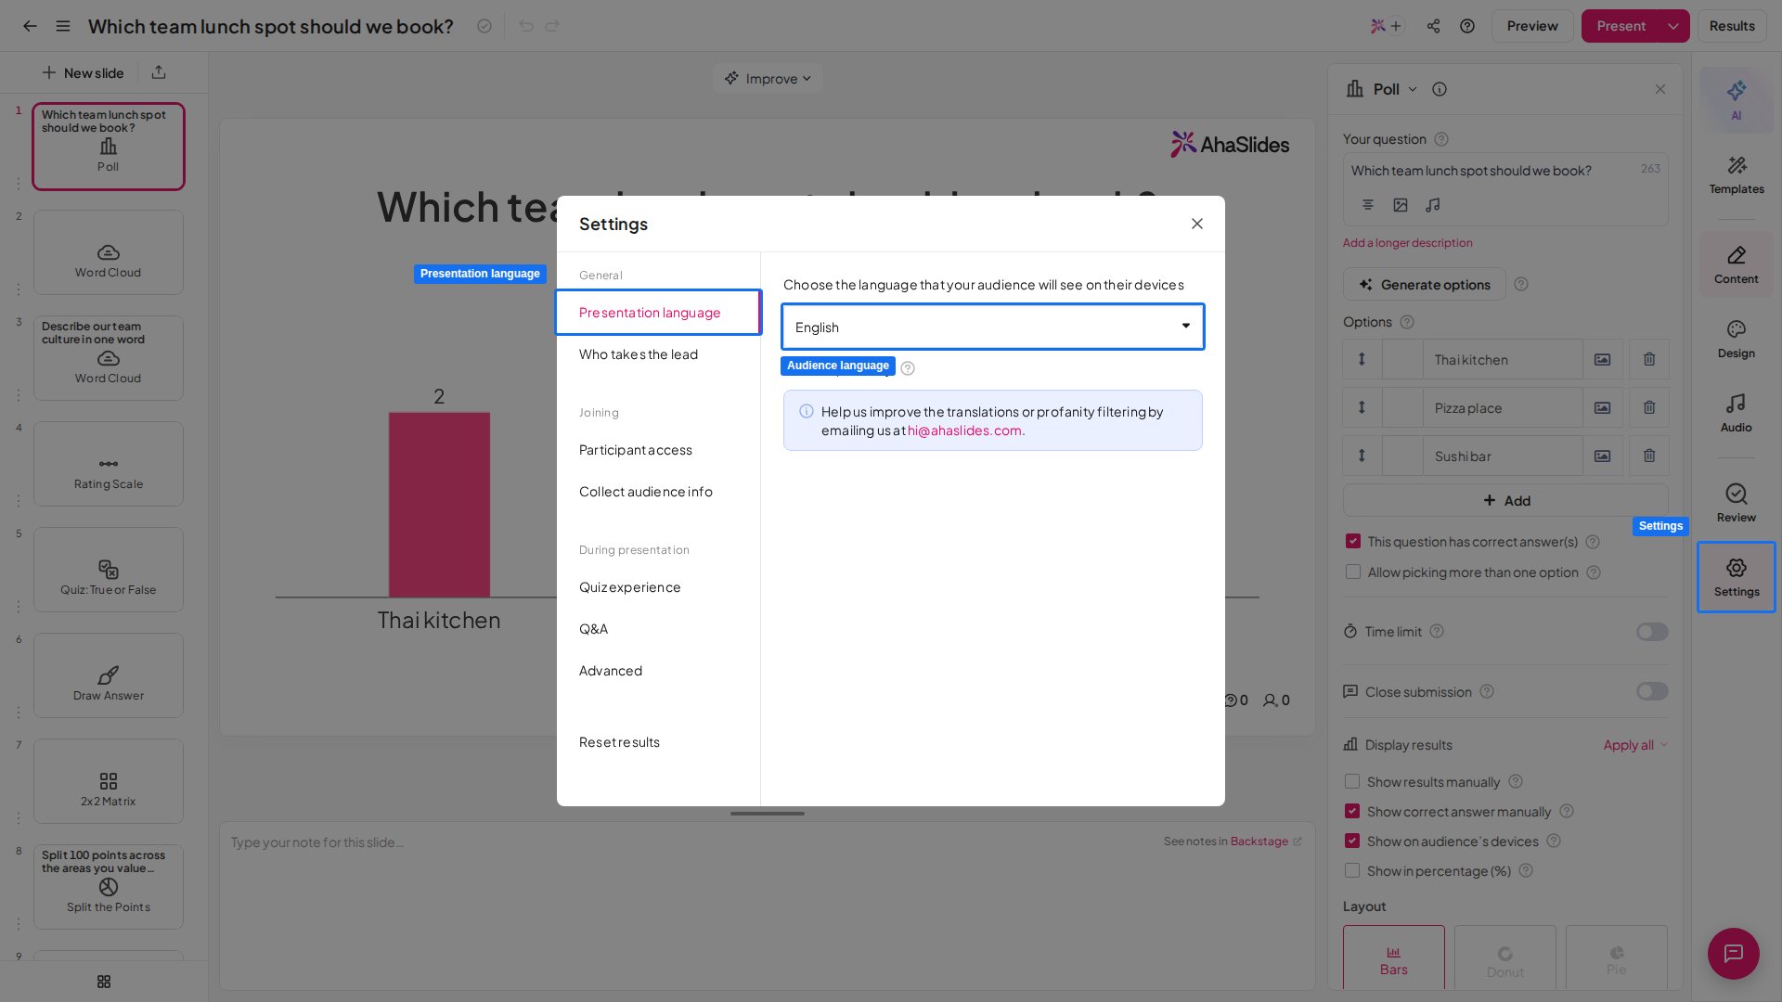This screenshot has width=1782, height=1002.
Task: Turn on the Close submission toggle
Action: pyautogui.click(x=1651, y=691)
